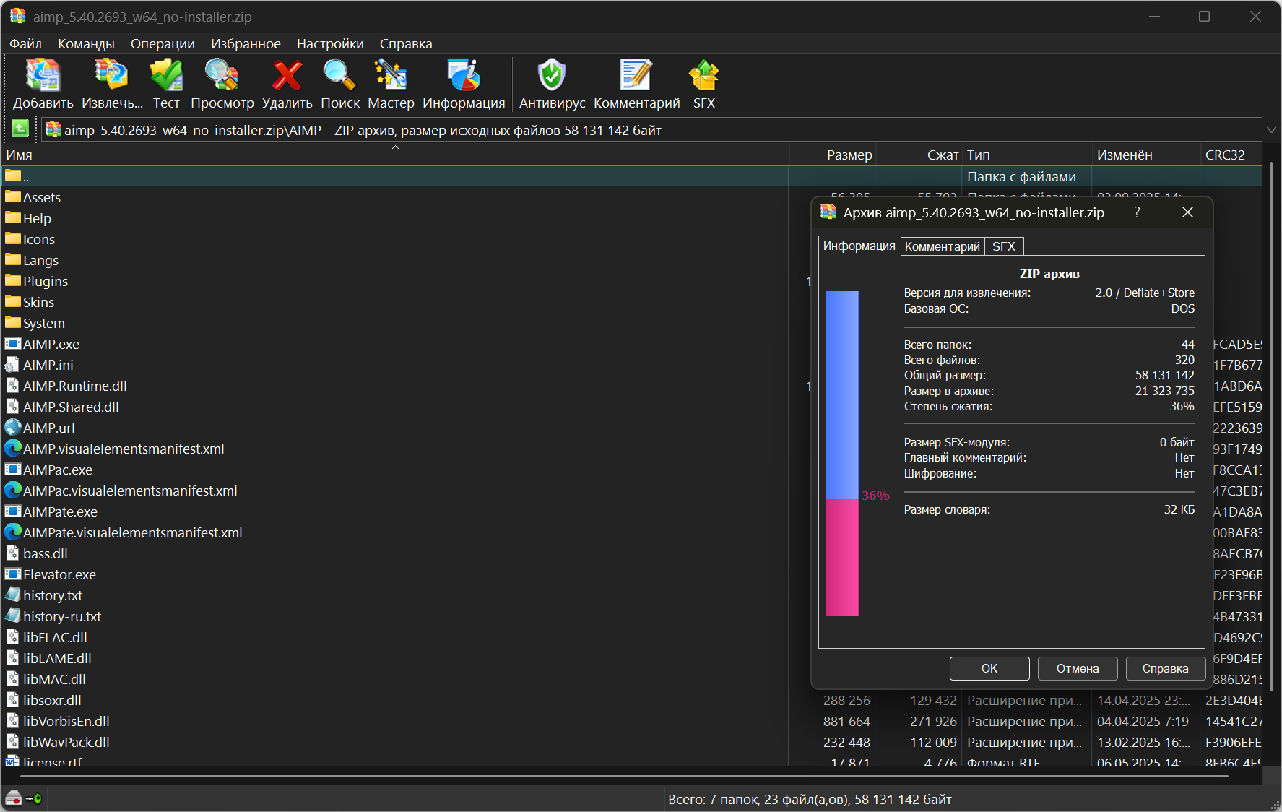Image resolution: width=1282 pixels, height=812 pixels.
Task: Click the AIMP.visualelementsmanifest.xml Edge icon
Action: tap(13, 448)
